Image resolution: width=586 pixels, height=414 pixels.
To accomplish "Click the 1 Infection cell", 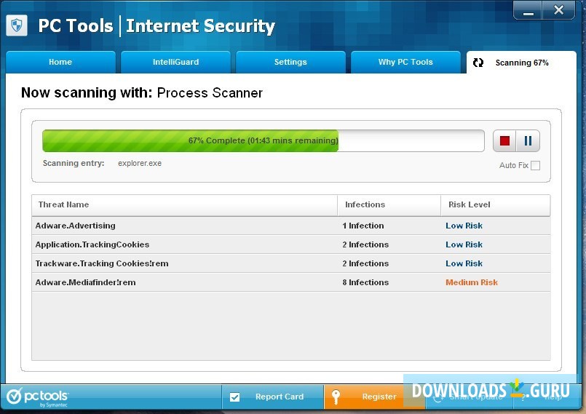I will [x=363, y=226].
